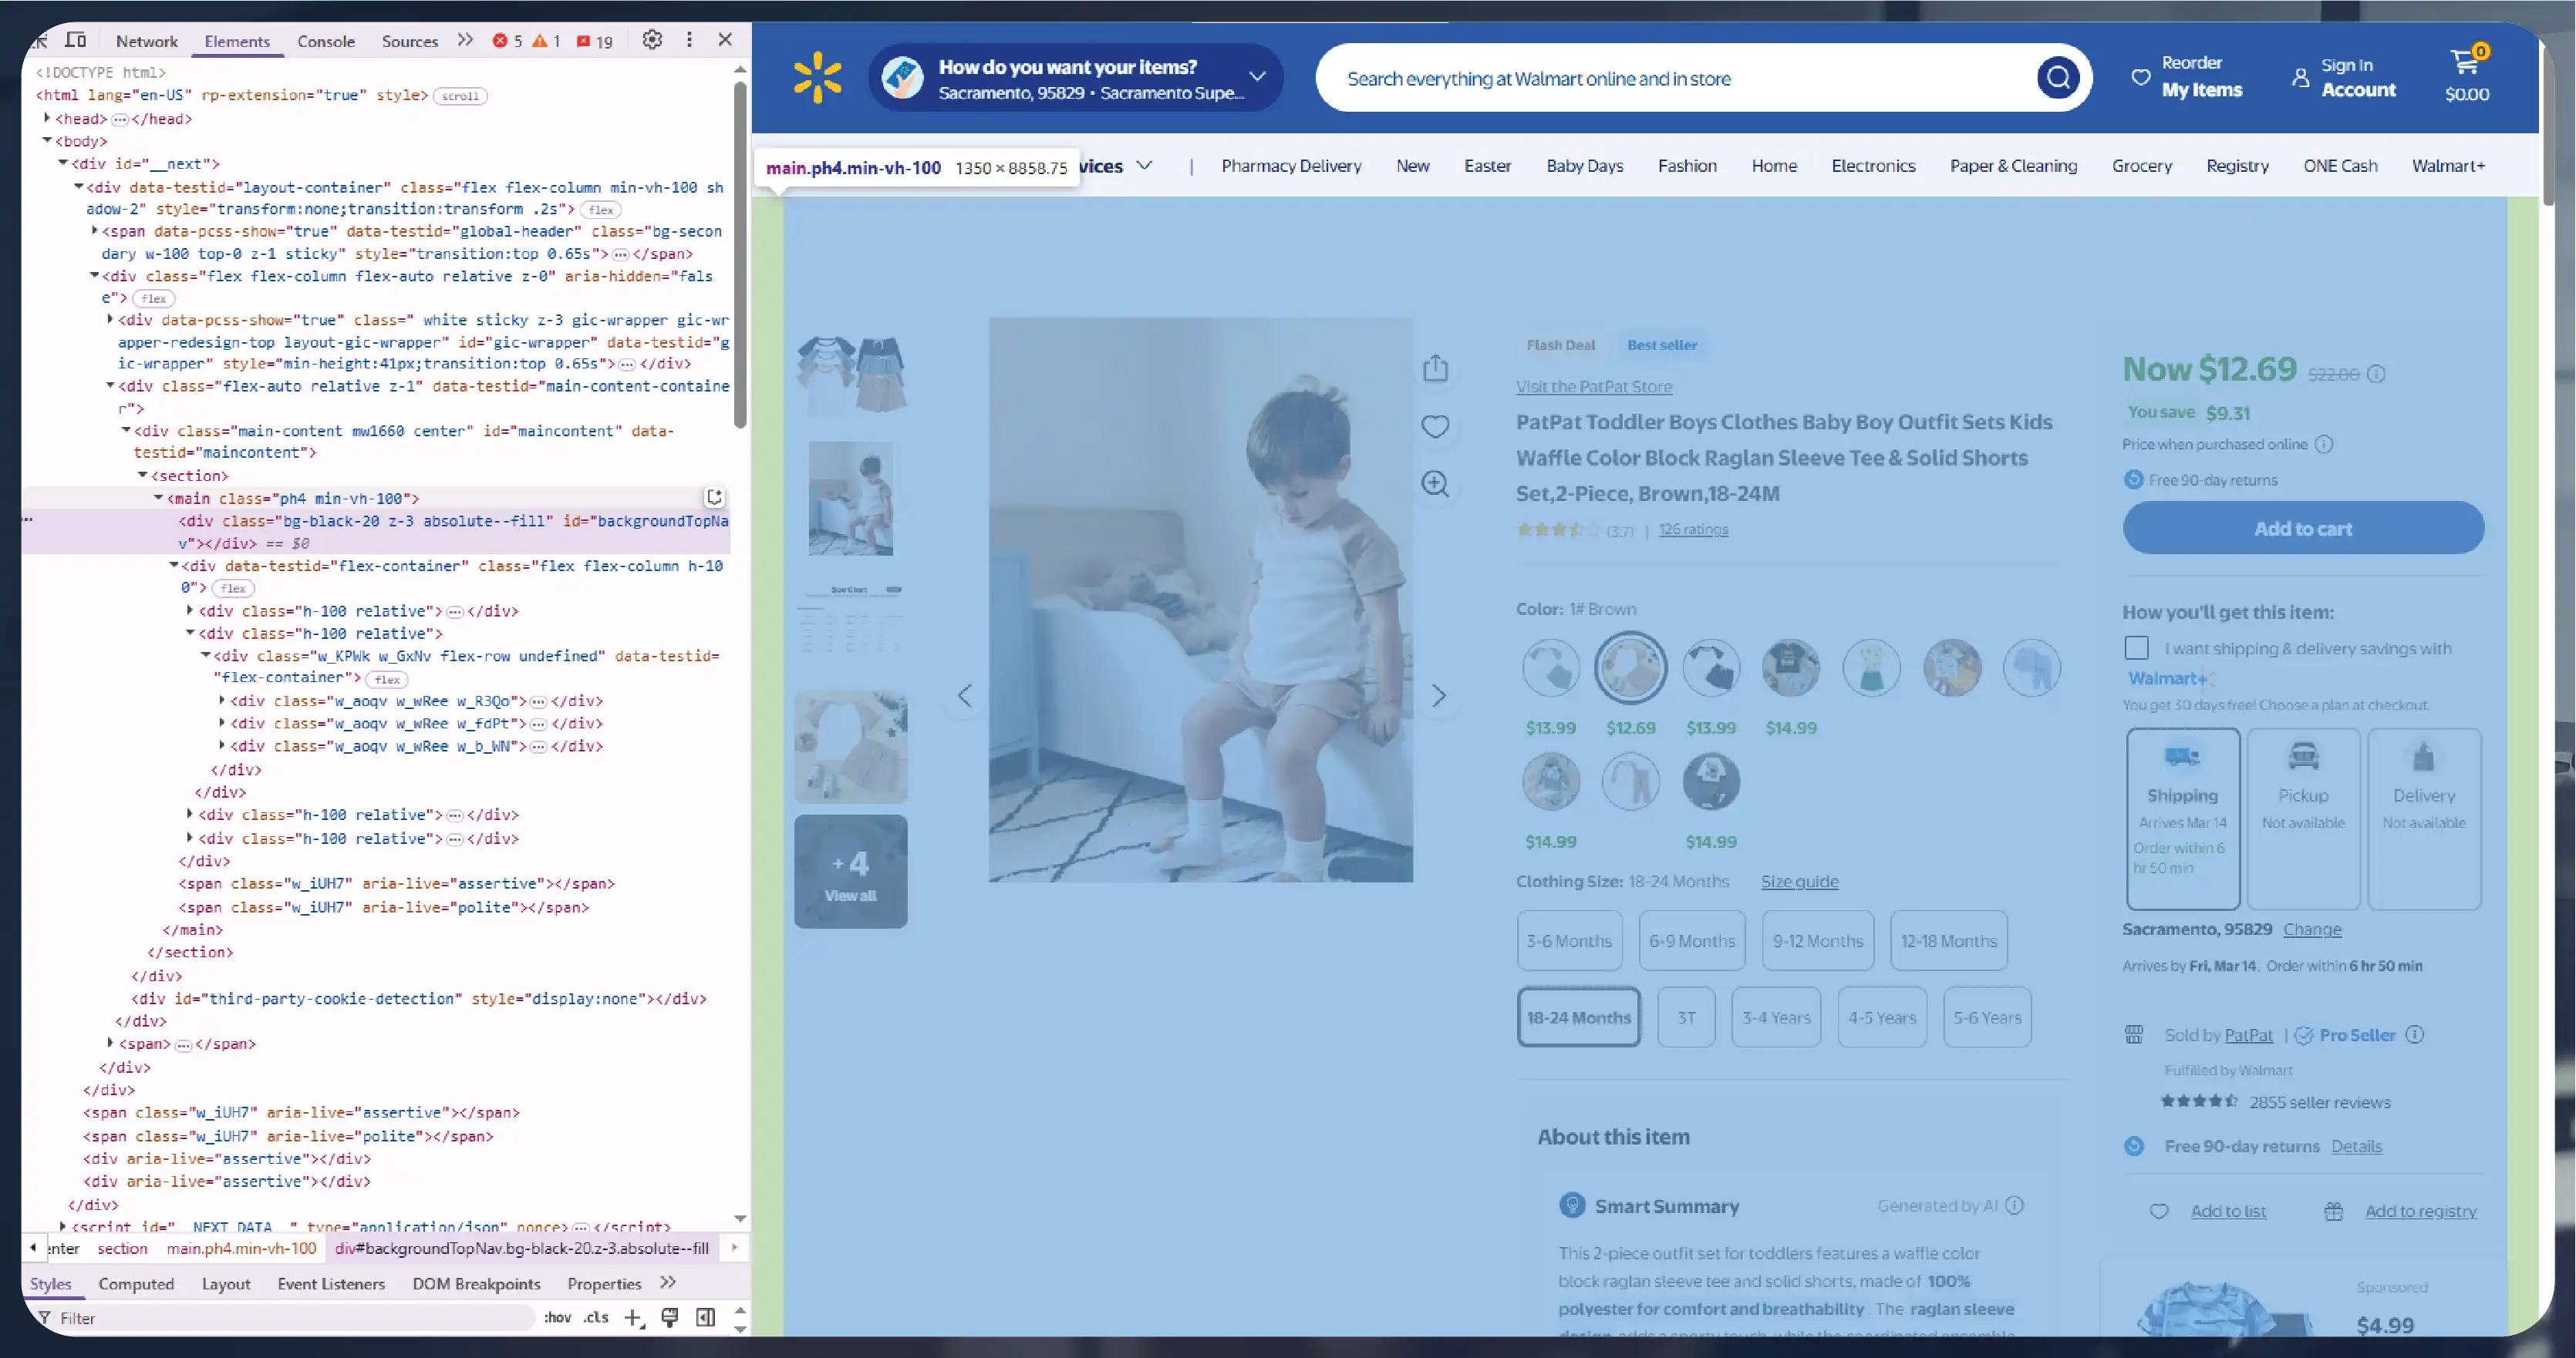Toggle :hov element state panel
Screen dimensions: 2576x1358
557,1318
